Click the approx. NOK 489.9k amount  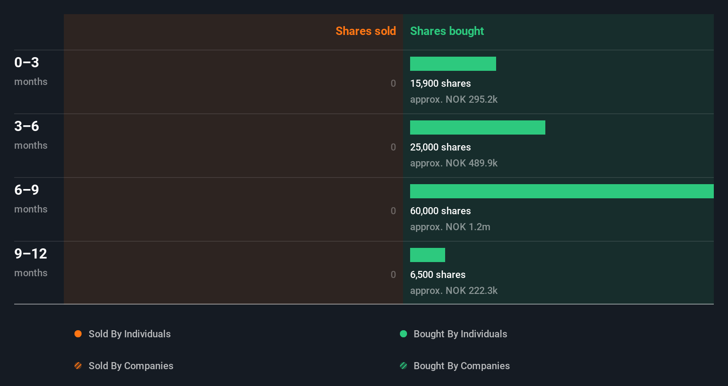point(454,163)
